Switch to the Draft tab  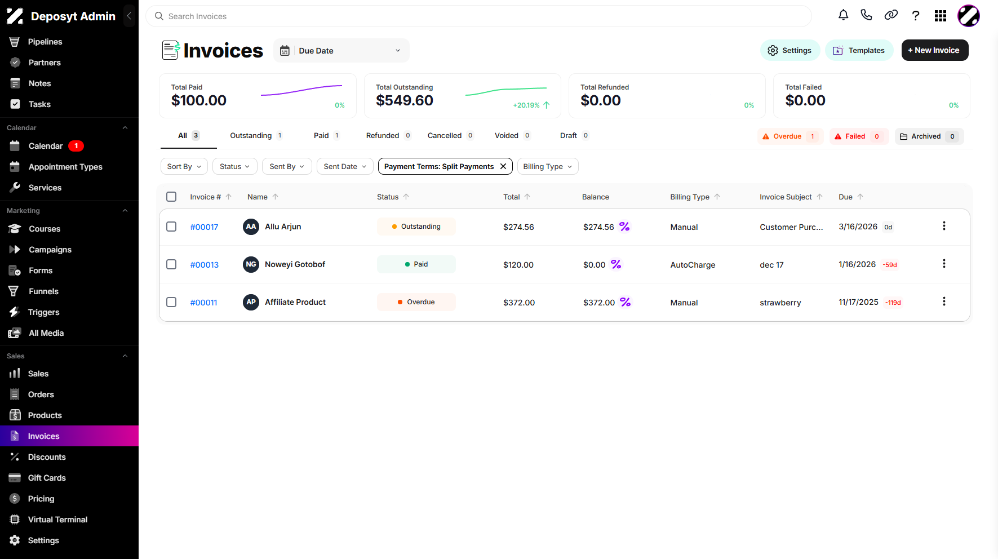tap(574, 136)
